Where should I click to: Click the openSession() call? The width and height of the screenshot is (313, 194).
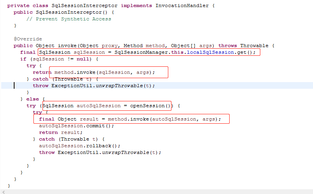(x=150, y=106)
